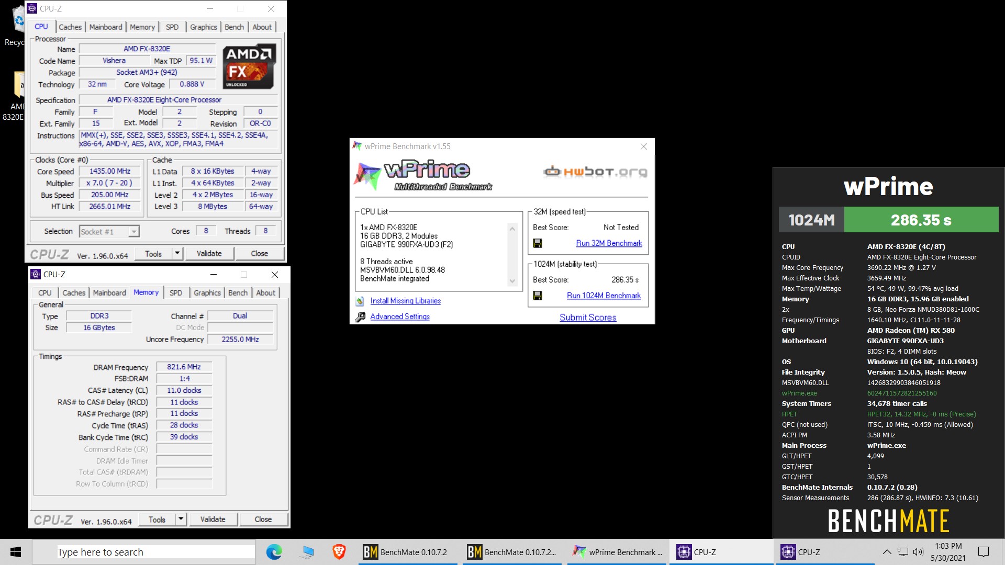The image size is (1005, 565).
Task: Click the AMD FX processor logo in CPU-Z
Action: [249, 66]
